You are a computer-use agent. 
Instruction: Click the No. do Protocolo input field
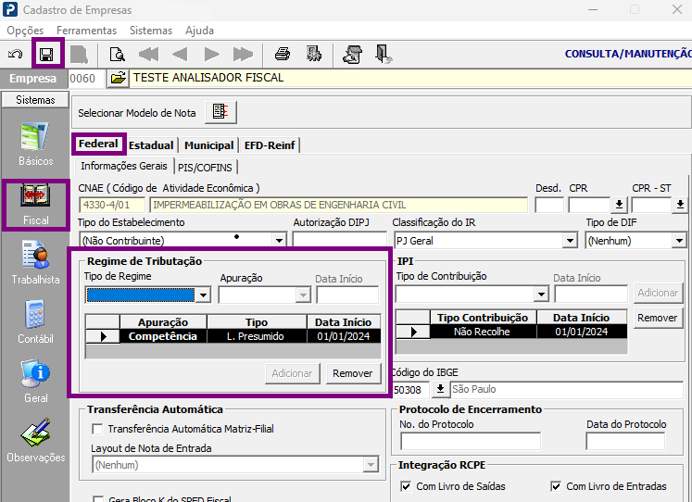pyautogui.click(x=471, y=441)
